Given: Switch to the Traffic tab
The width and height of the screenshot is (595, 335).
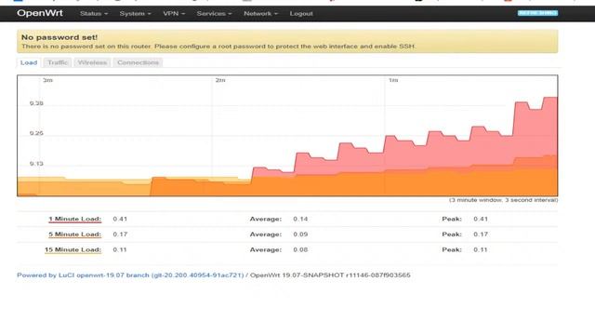Looking at the screenshot, I should 58,62.
